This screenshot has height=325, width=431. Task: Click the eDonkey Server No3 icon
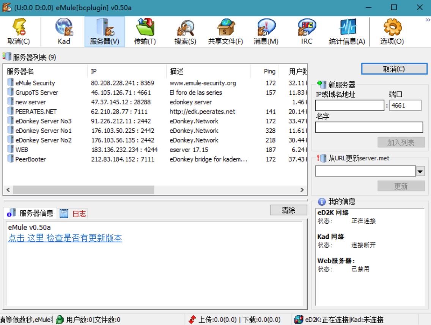pos(11,121)
